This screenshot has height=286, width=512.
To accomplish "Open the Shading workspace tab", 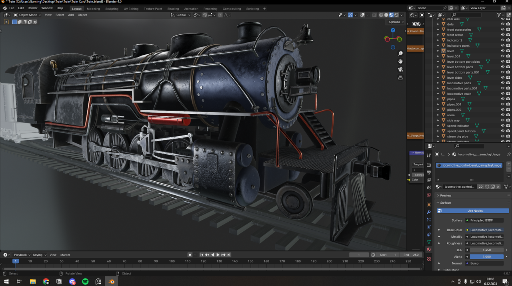I will tap(173, 8).
